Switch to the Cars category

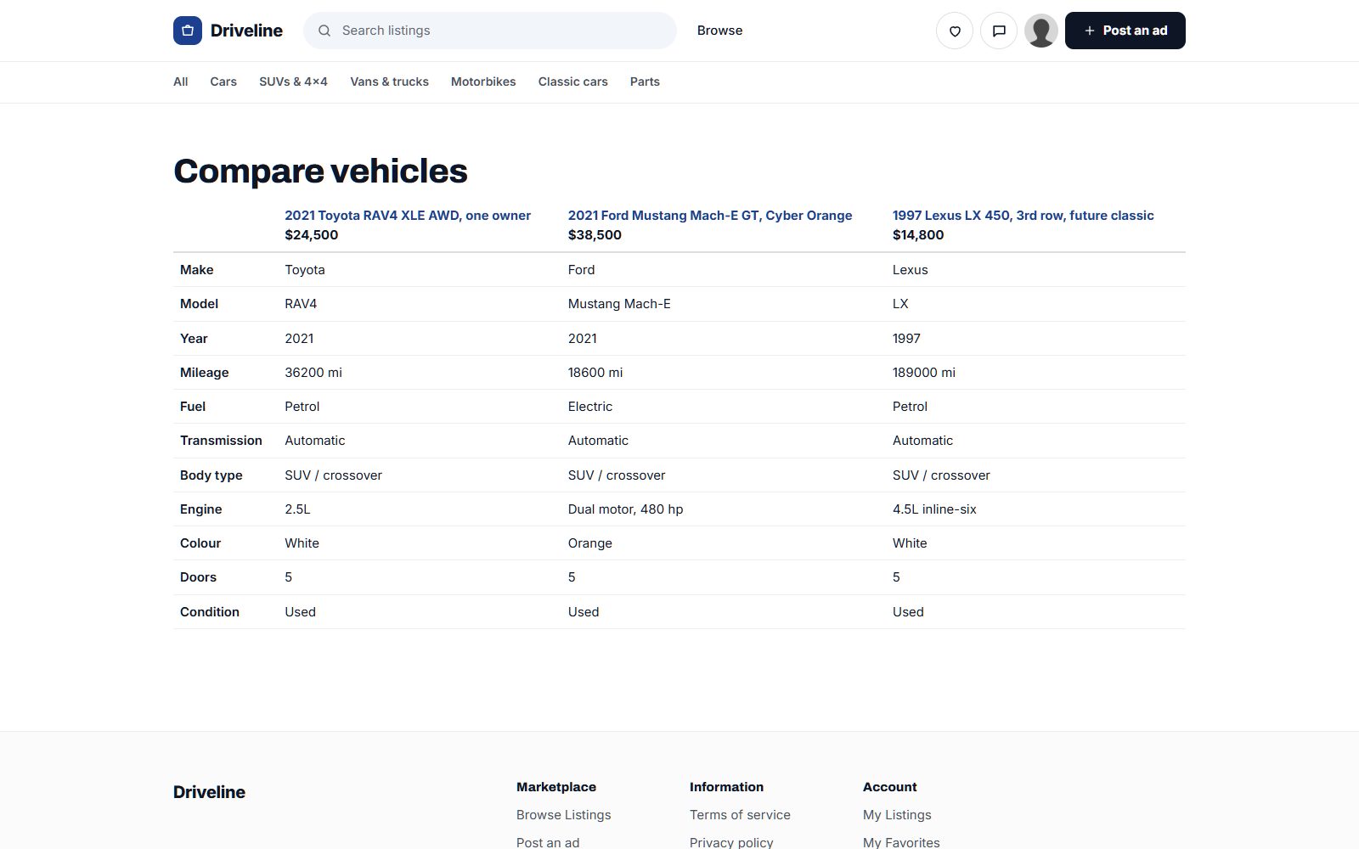223,82
